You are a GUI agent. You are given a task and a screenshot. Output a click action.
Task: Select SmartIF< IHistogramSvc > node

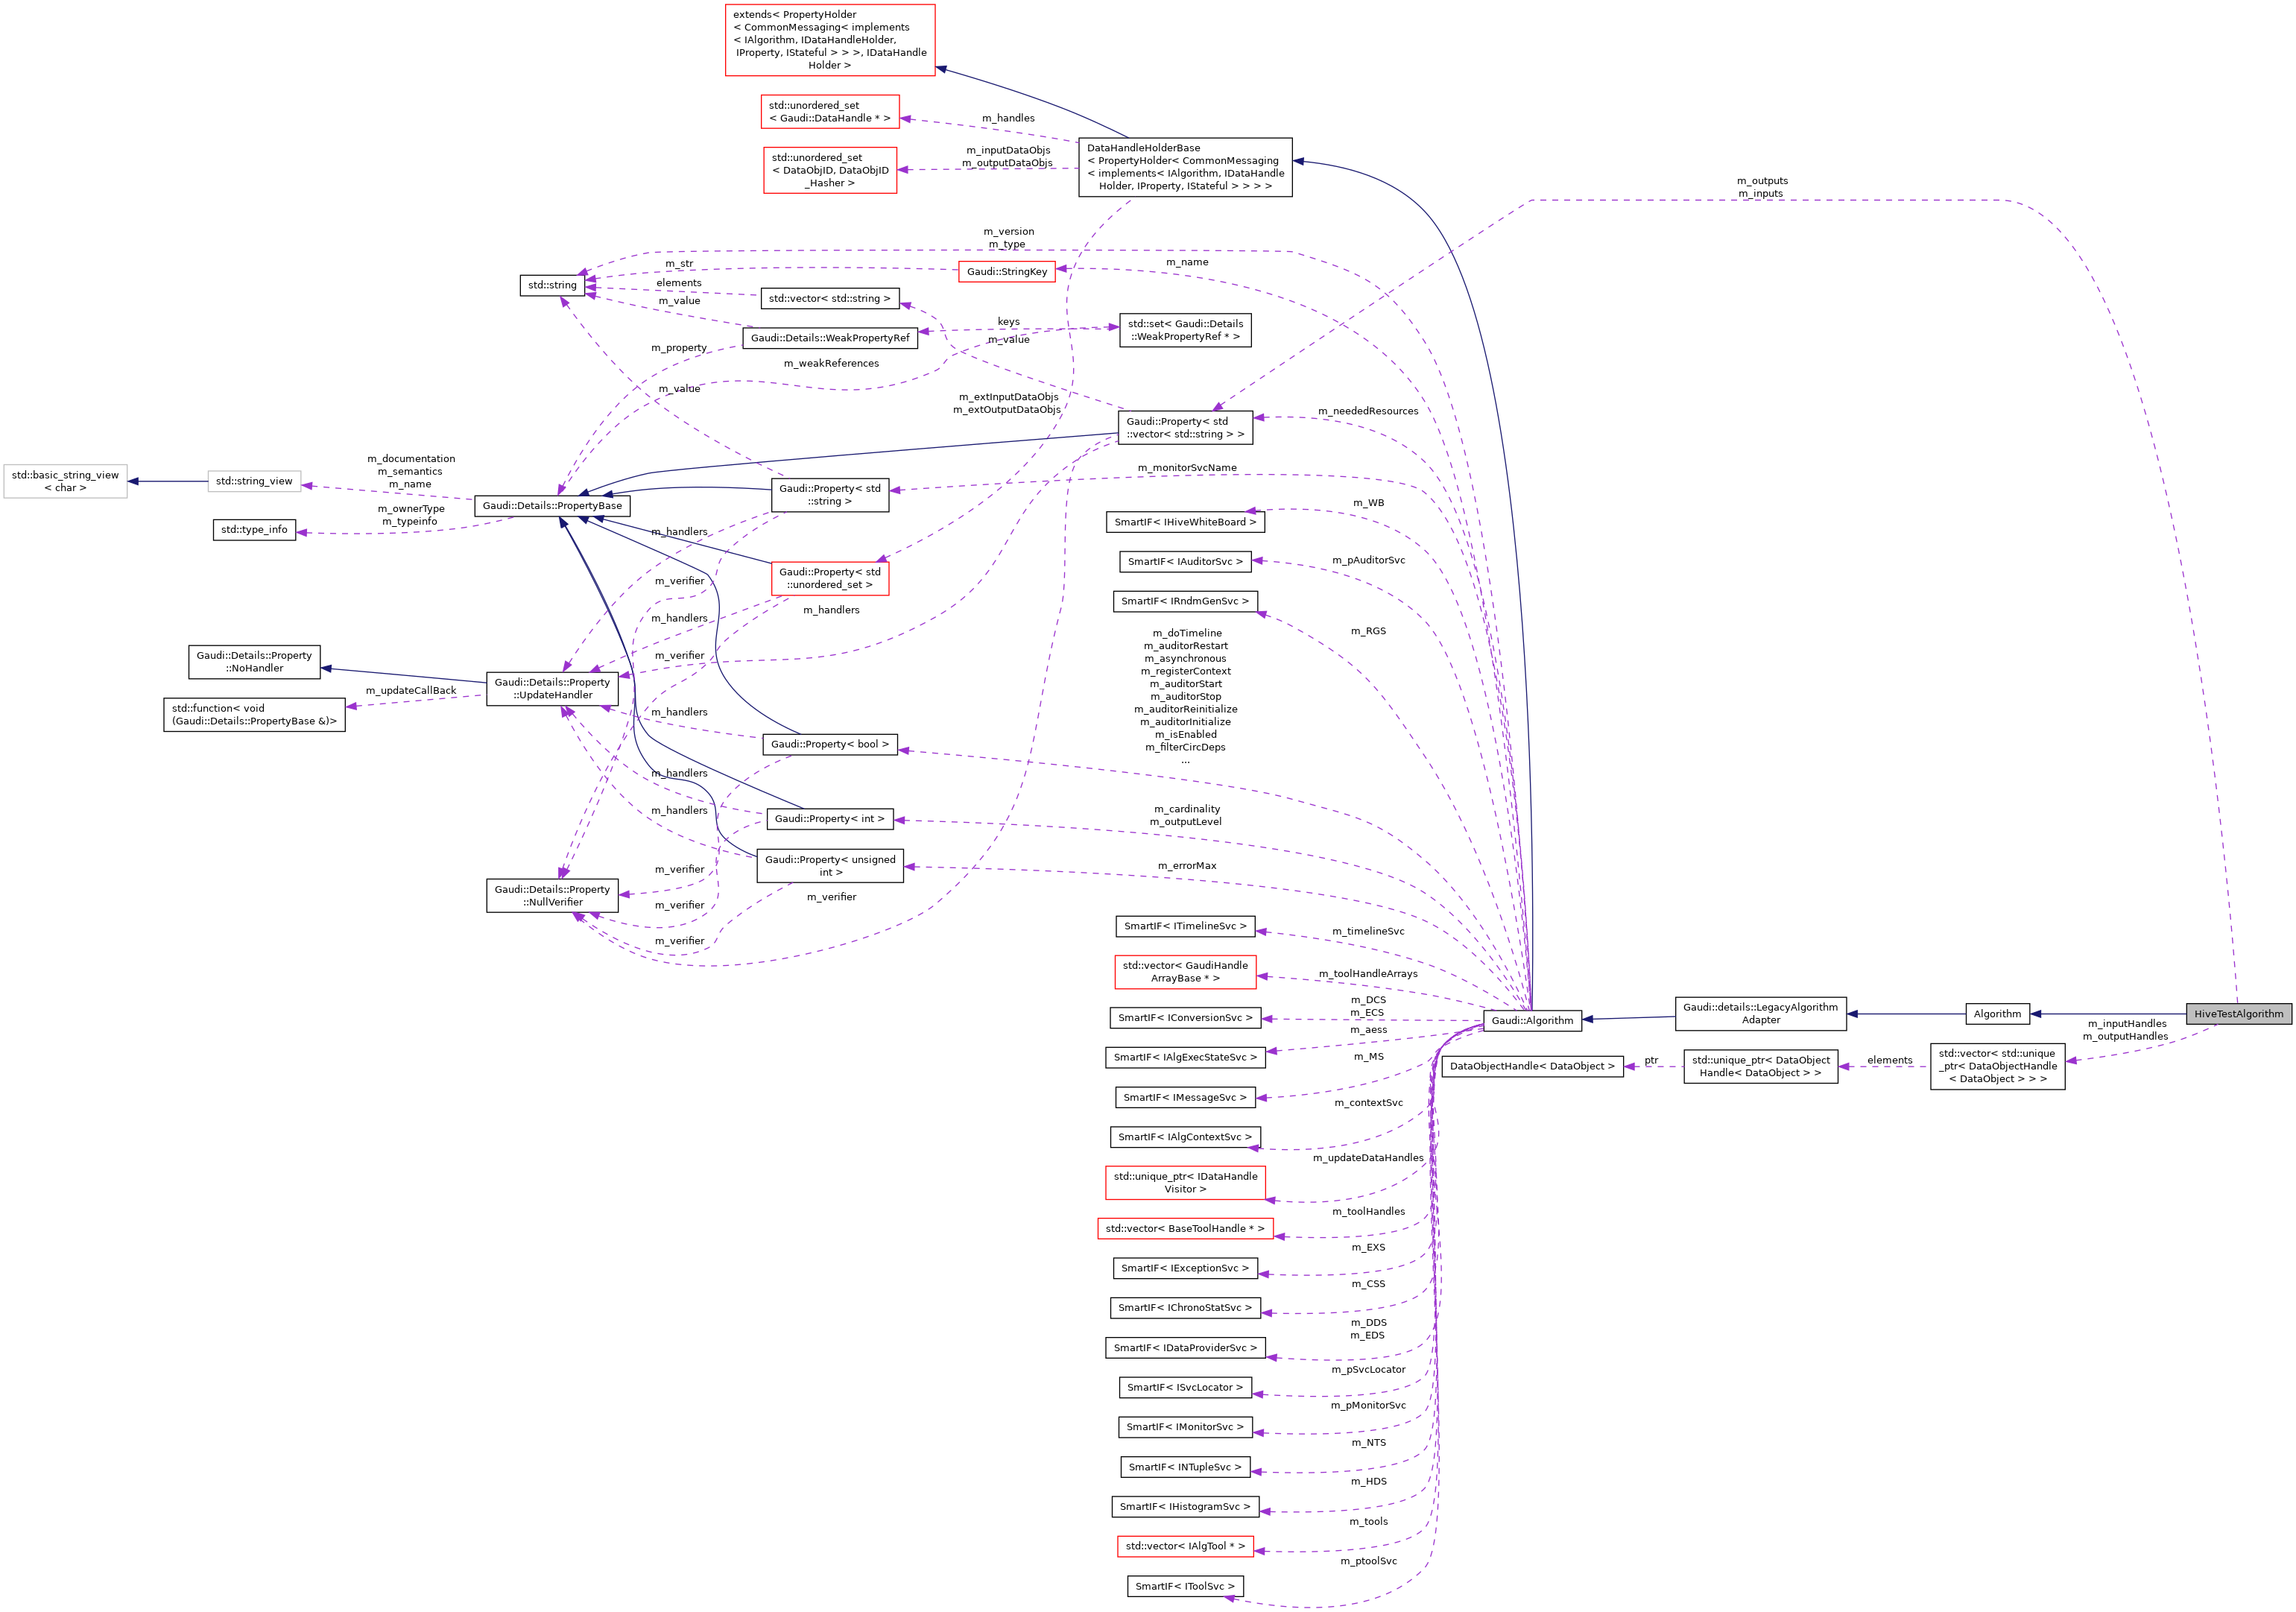[x=1185, y=1506]
